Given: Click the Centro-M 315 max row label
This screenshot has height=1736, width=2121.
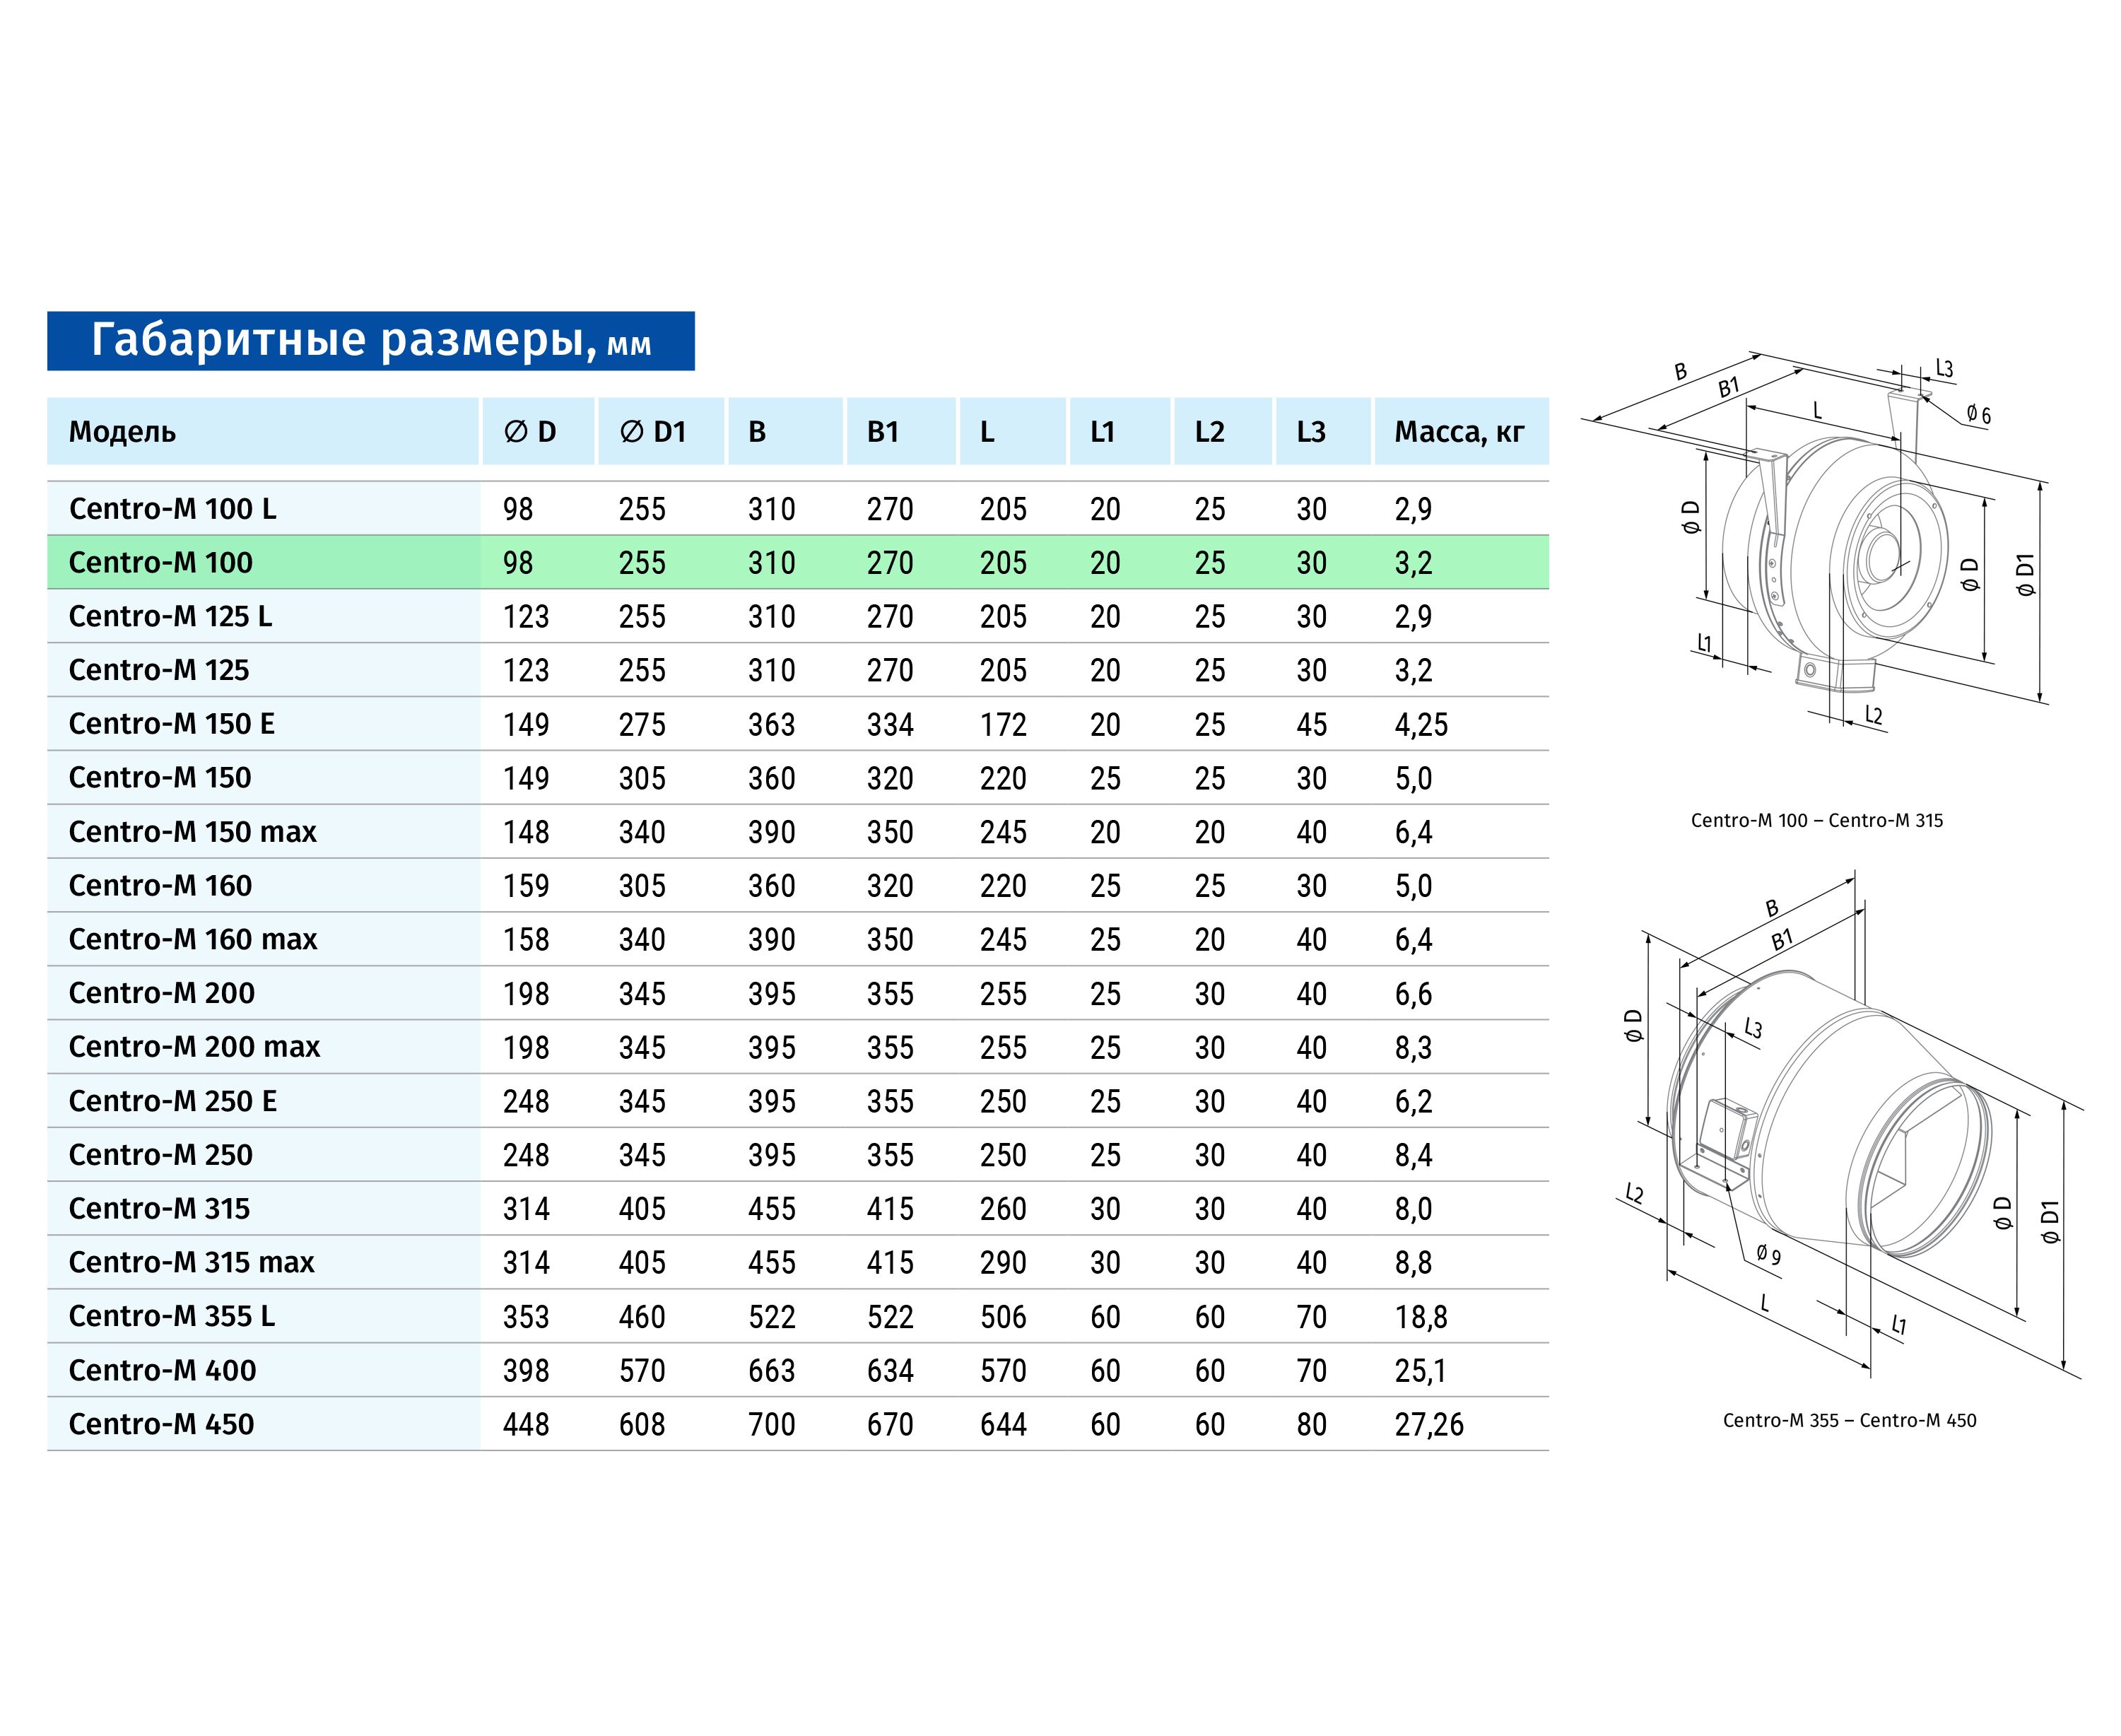Looking at the screenshot, I should pyautogui.click(x=191, y=1263).
